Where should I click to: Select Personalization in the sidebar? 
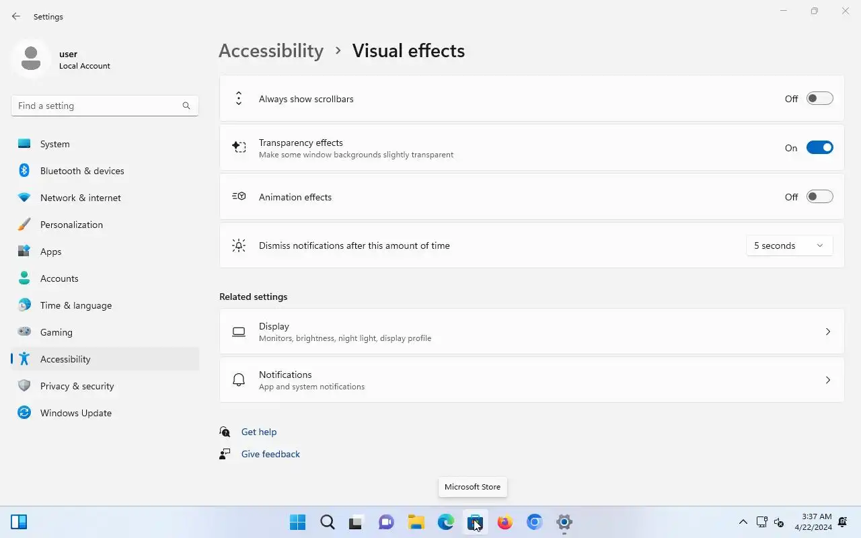click(x=71, y=225)
